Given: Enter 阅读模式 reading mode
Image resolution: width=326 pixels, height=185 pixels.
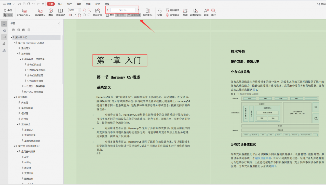Looking at the screenshot, I should tap(60, 12).
